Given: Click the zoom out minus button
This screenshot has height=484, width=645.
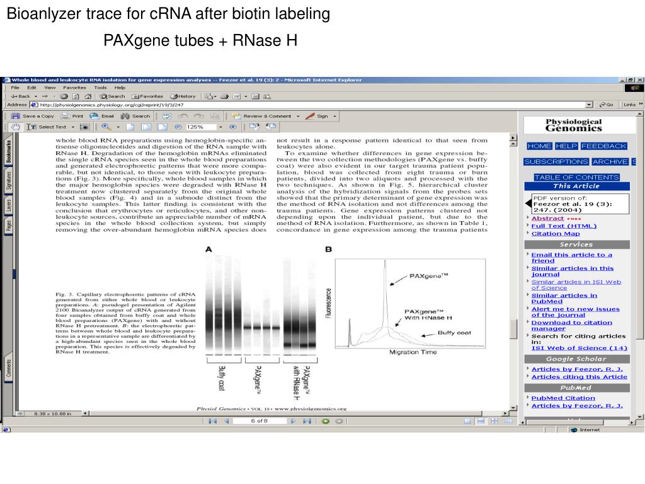Looking at the screenshot, I should [x=178, y=127].
